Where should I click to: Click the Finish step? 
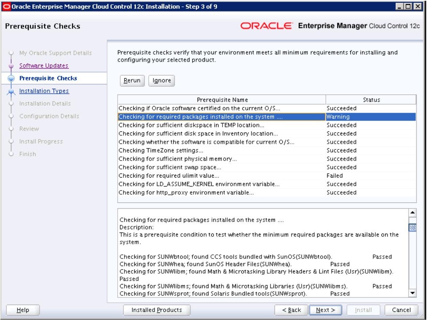pos(27,154)
